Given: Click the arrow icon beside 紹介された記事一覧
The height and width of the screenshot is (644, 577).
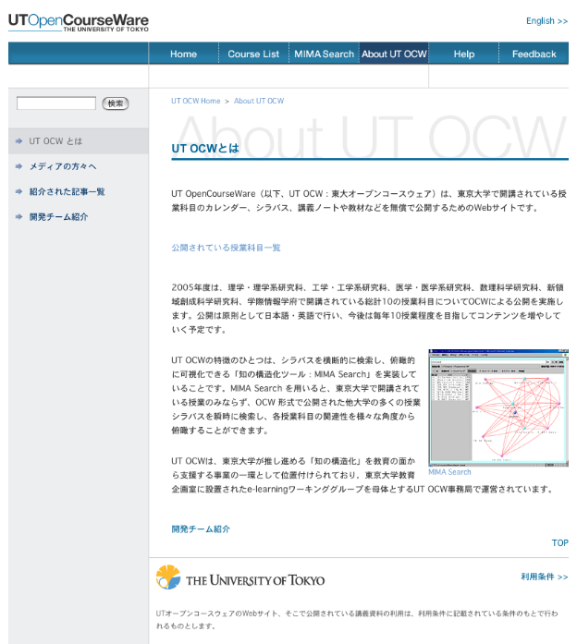Looking at the screenshot, I should pyautogui.click(x=18, y=192).
